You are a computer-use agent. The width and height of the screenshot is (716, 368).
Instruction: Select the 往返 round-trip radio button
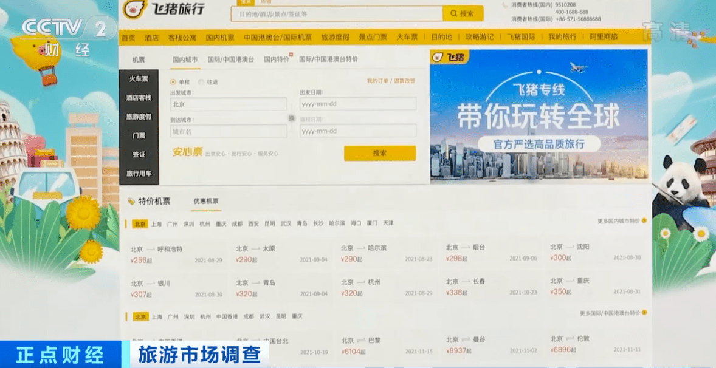(201, 82)
